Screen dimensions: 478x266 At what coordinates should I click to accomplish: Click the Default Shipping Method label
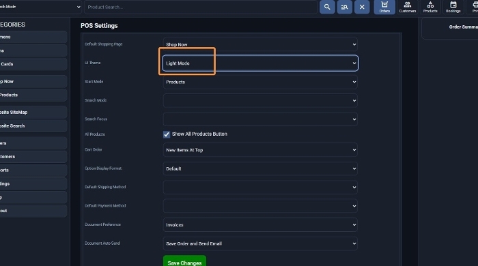pyautogui.click(x=105, y=187)
